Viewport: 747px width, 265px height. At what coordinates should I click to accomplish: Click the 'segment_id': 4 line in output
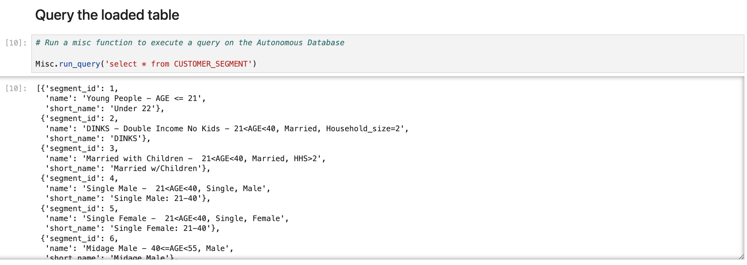(80, 178)
